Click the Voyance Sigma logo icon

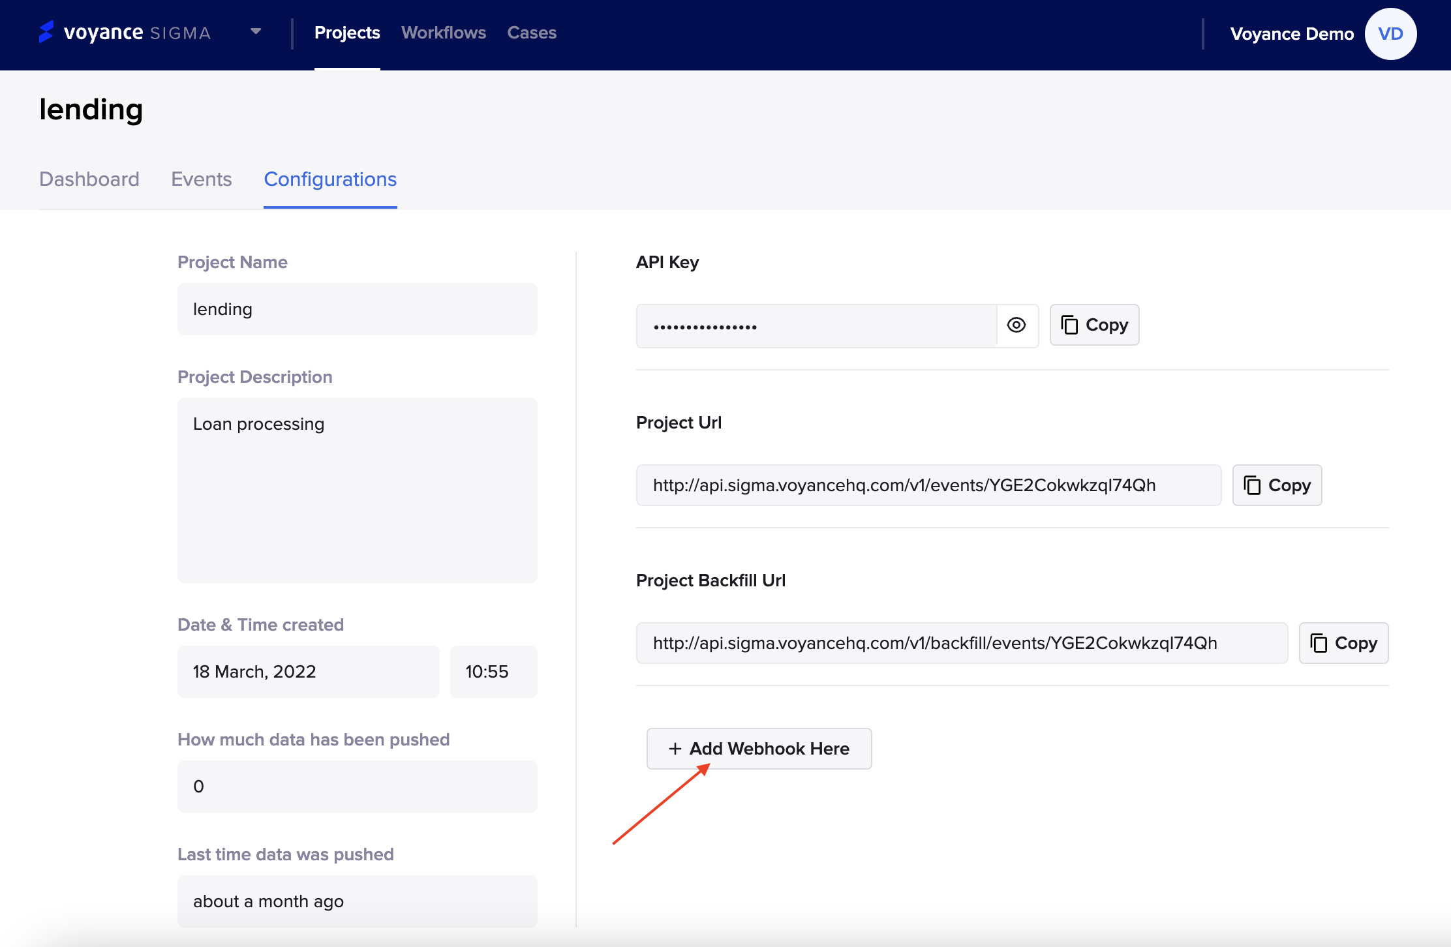pyautogui.click(x=46, y=32)
